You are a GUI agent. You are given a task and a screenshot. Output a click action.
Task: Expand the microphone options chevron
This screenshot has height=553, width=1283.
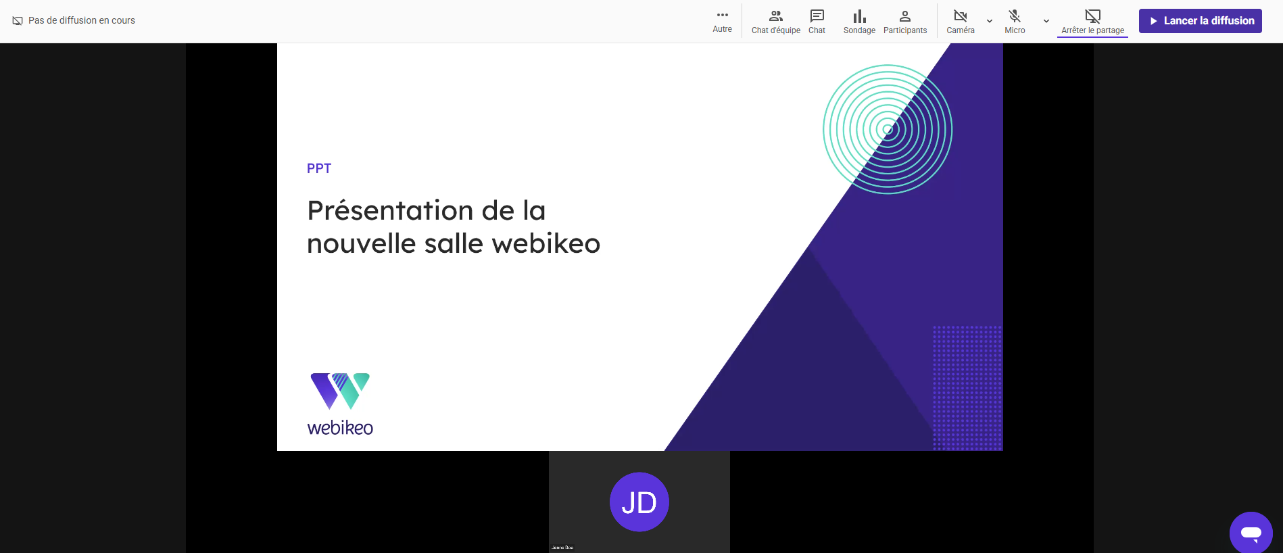1046,21
